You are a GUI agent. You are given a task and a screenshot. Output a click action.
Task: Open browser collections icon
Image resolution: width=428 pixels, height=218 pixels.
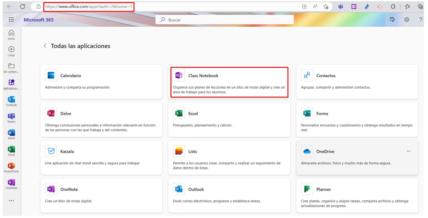(x=420, y=7)
